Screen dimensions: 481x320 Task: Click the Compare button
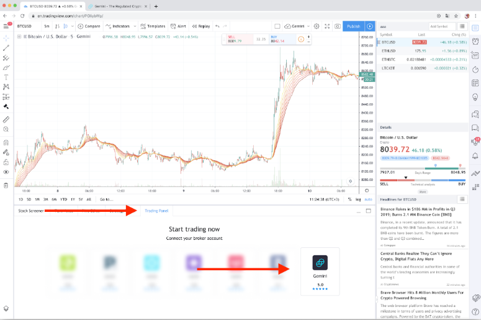point(89,27)
